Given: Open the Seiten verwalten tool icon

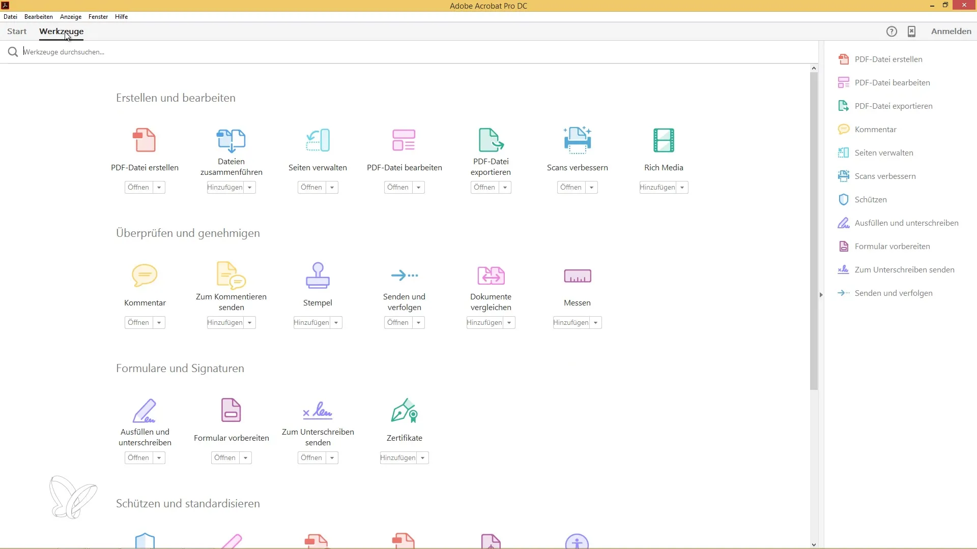Looking at the screenshot, I should (318, 140).
